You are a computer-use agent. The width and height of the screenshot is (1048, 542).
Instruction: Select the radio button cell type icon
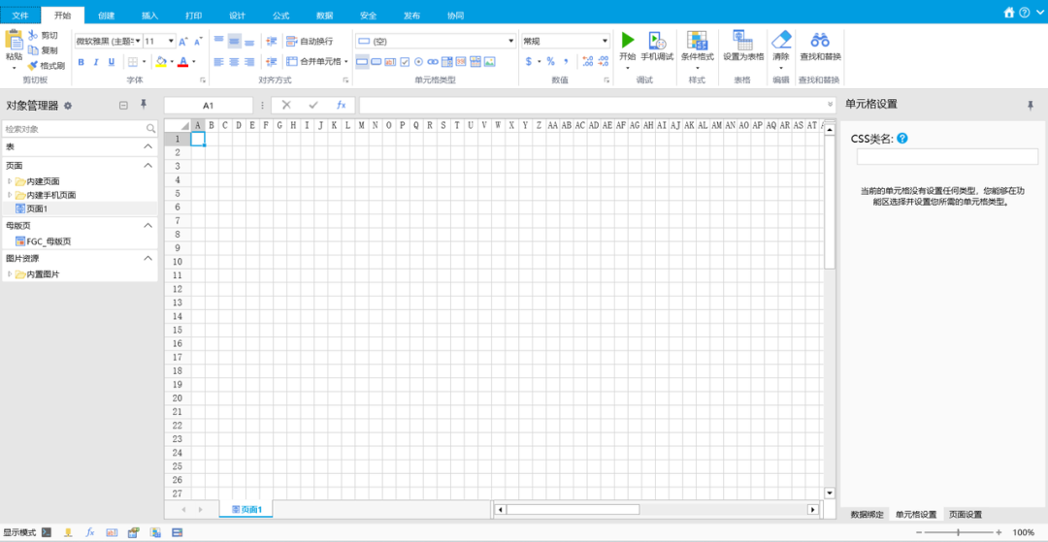pyautogui.click(x=418, y=62)
